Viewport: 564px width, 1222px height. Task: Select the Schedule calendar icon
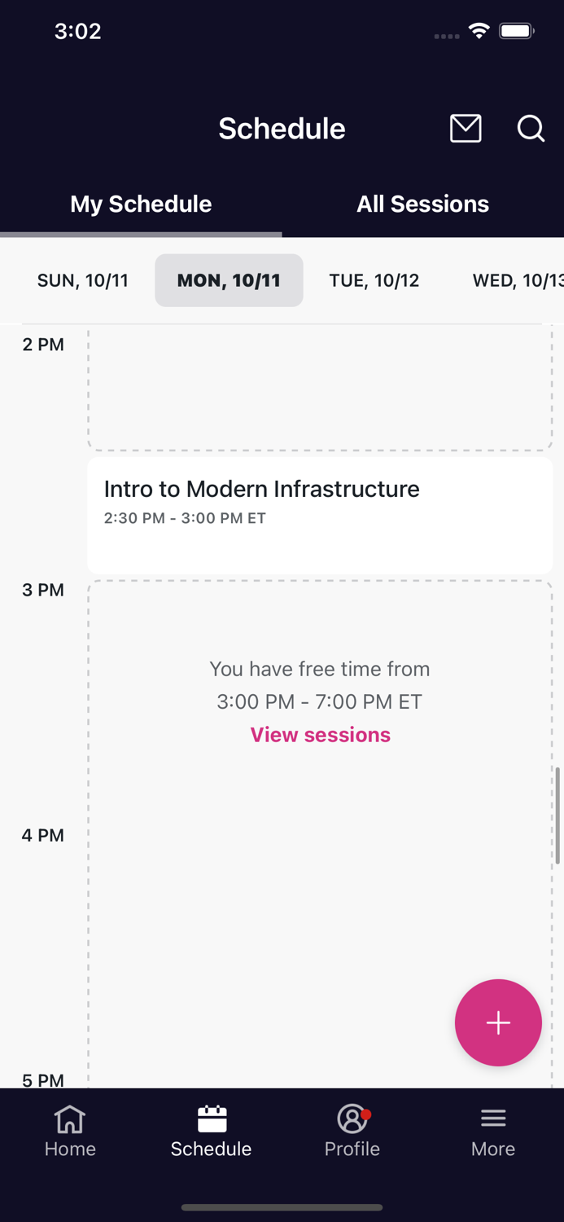coord(211,1131)
